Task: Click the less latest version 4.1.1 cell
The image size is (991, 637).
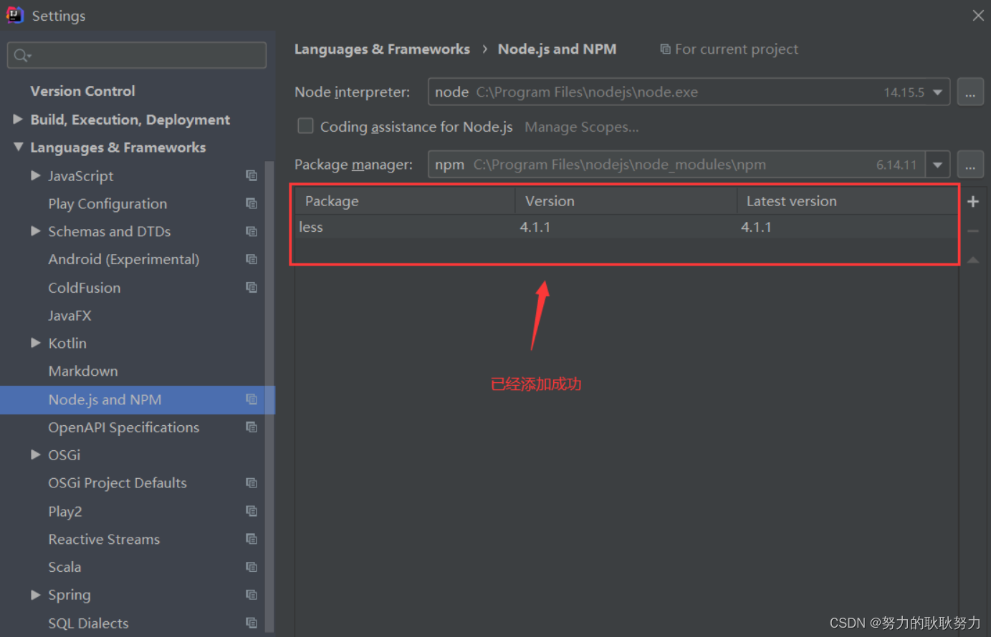Action: click(756, 227)
